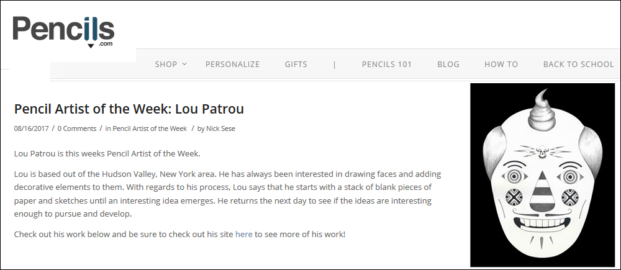Open the Pencil Artist of the Week category

pos(150,128)
